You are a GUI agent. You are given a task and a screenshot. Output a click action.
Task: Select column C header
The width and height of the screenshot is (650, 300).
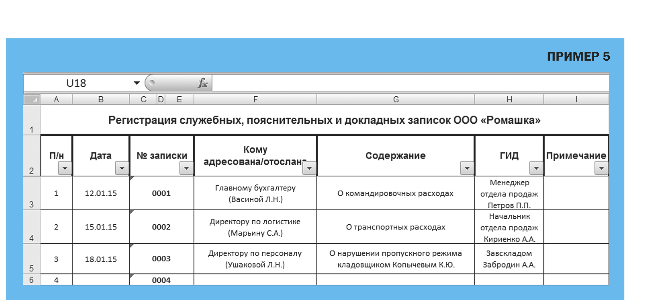click(x=143, y=99)
